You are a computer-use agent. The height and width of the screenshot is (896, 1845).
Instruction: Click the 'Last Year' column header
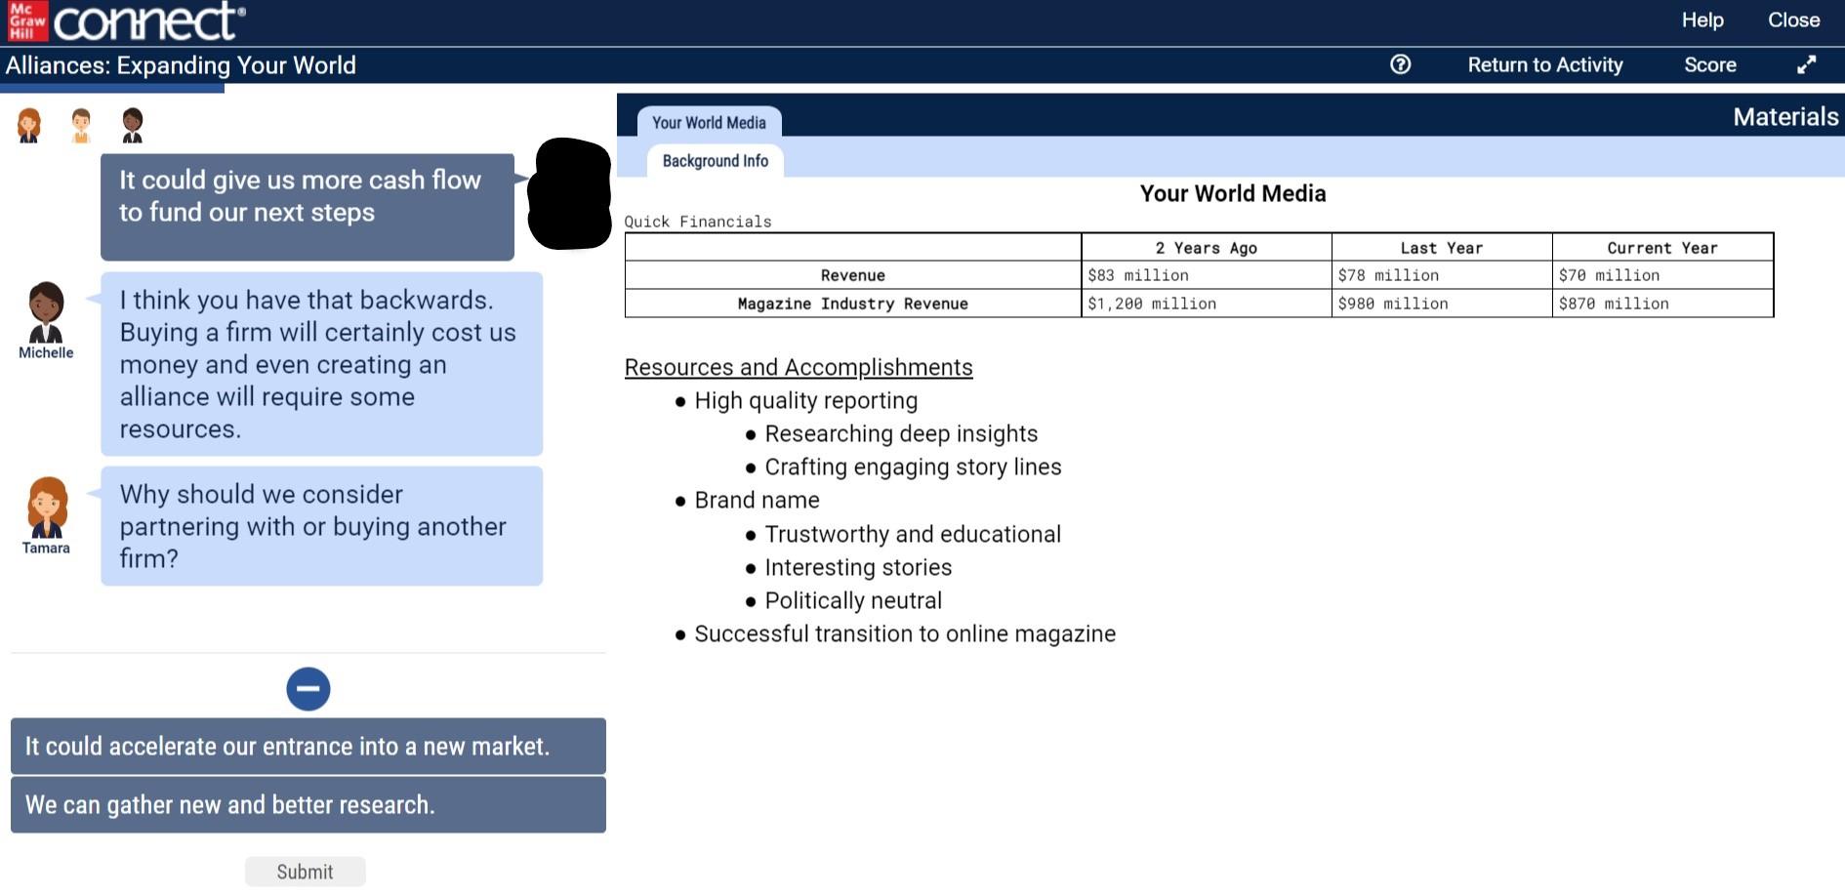(x=1442, y=248)
